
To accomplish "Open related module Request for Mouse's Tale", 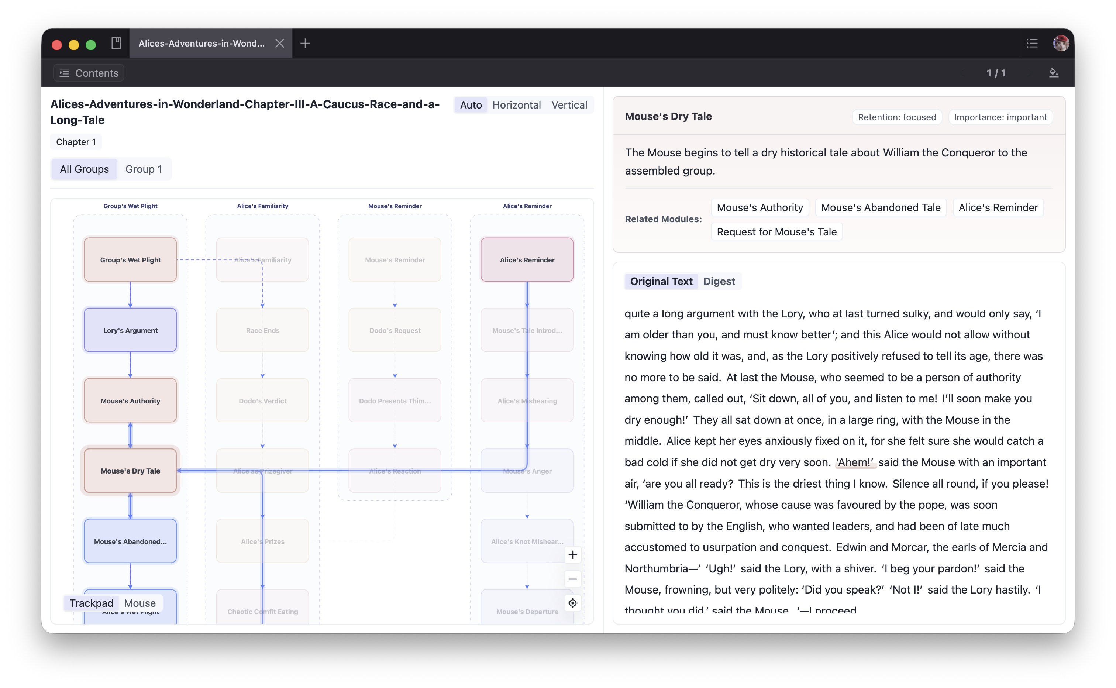I will [776, 231].
